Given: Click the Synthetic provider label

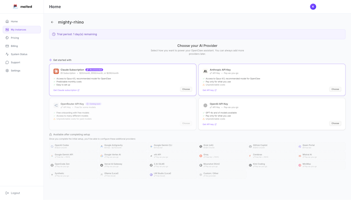Looking at the screenshot, I should (59, 173).
